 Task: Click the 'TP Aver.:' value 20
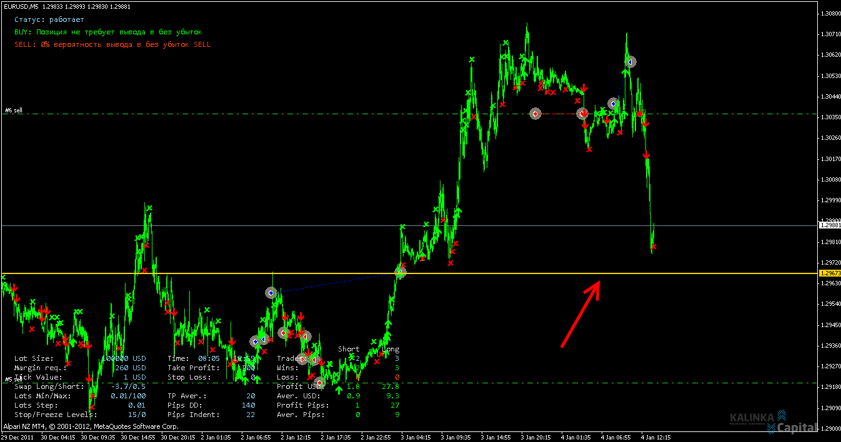coord(250,396)
